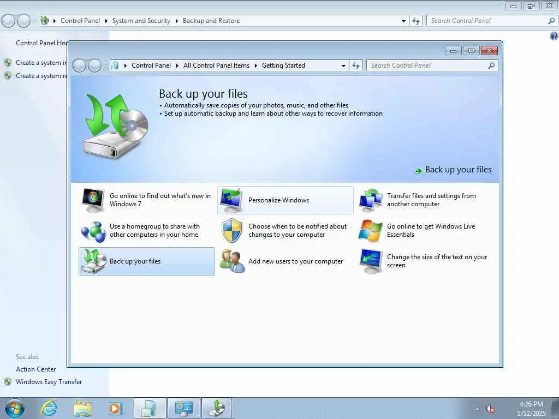The image size is (559, 419).
Task: Open Windows Explorer folder on taskbar
Action: coord(82,409)
